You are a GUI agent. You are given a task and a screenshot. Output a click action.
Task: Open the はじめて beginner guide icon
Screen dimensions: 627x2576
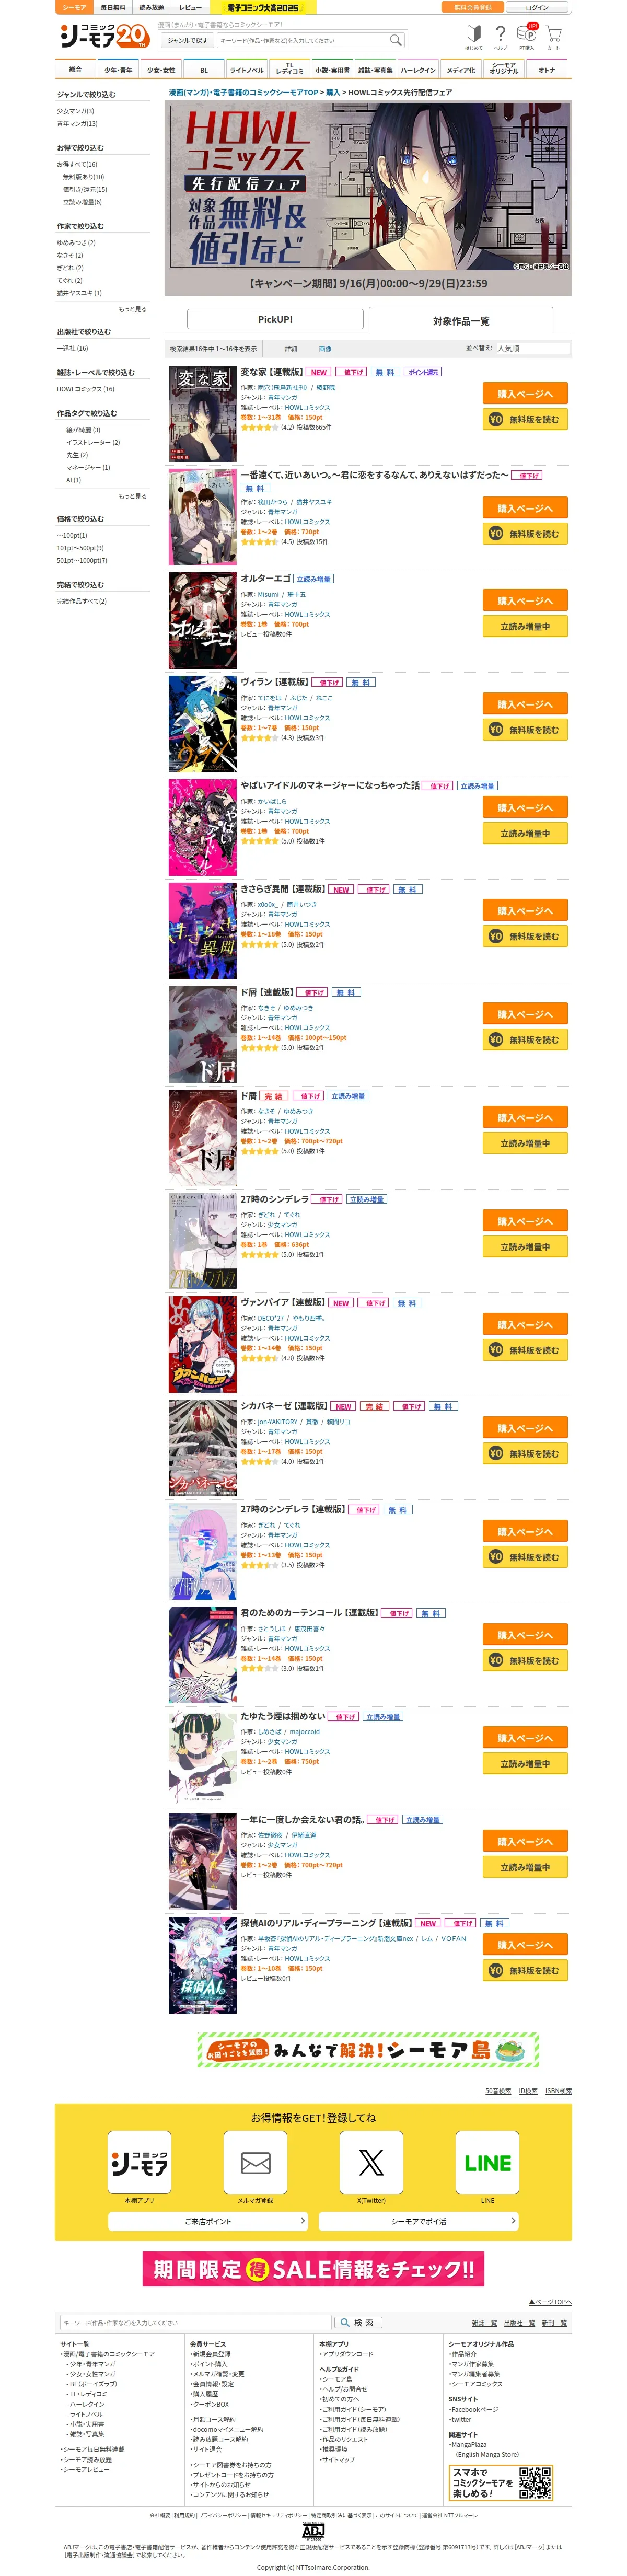(473, 37)
